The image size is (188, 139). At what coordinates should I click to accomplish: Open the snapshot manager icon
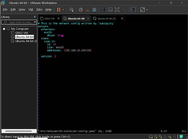click(x=94, y=10)
